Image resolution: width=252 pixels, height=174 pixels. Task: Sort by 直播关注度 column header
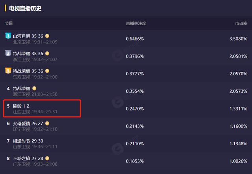[x=136, y=23]
